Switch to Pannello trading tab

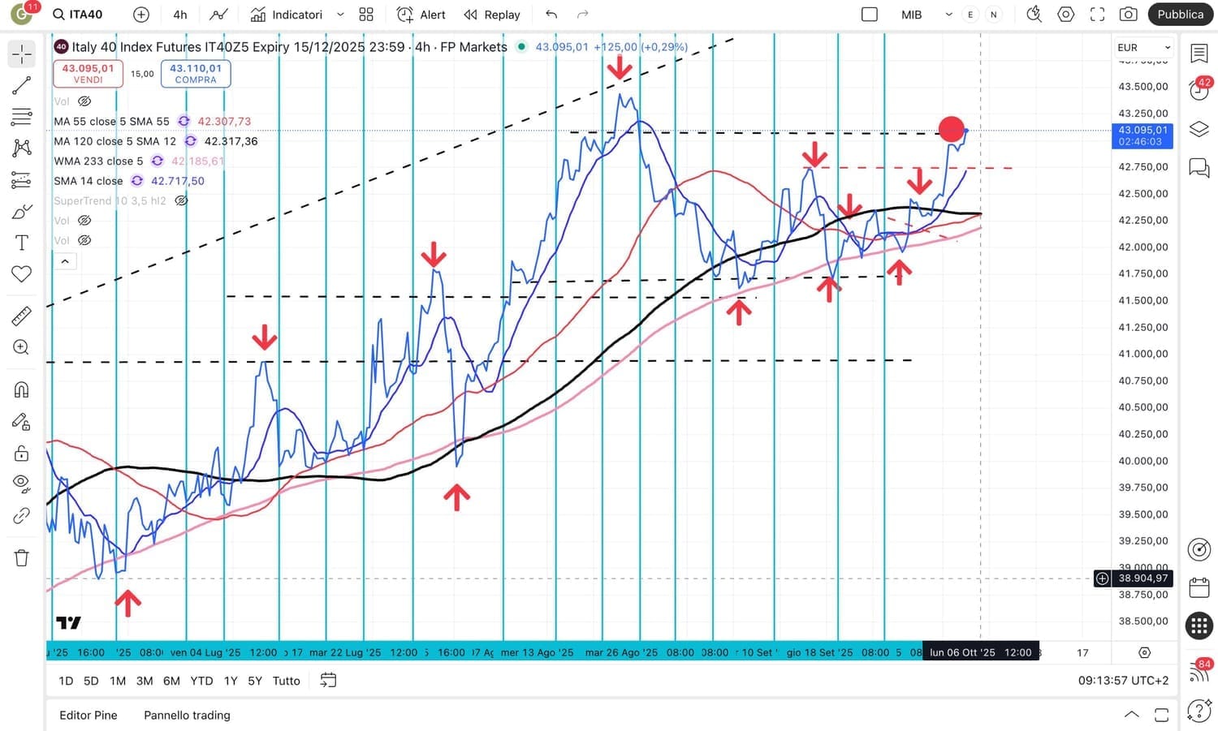pos(187,715)
